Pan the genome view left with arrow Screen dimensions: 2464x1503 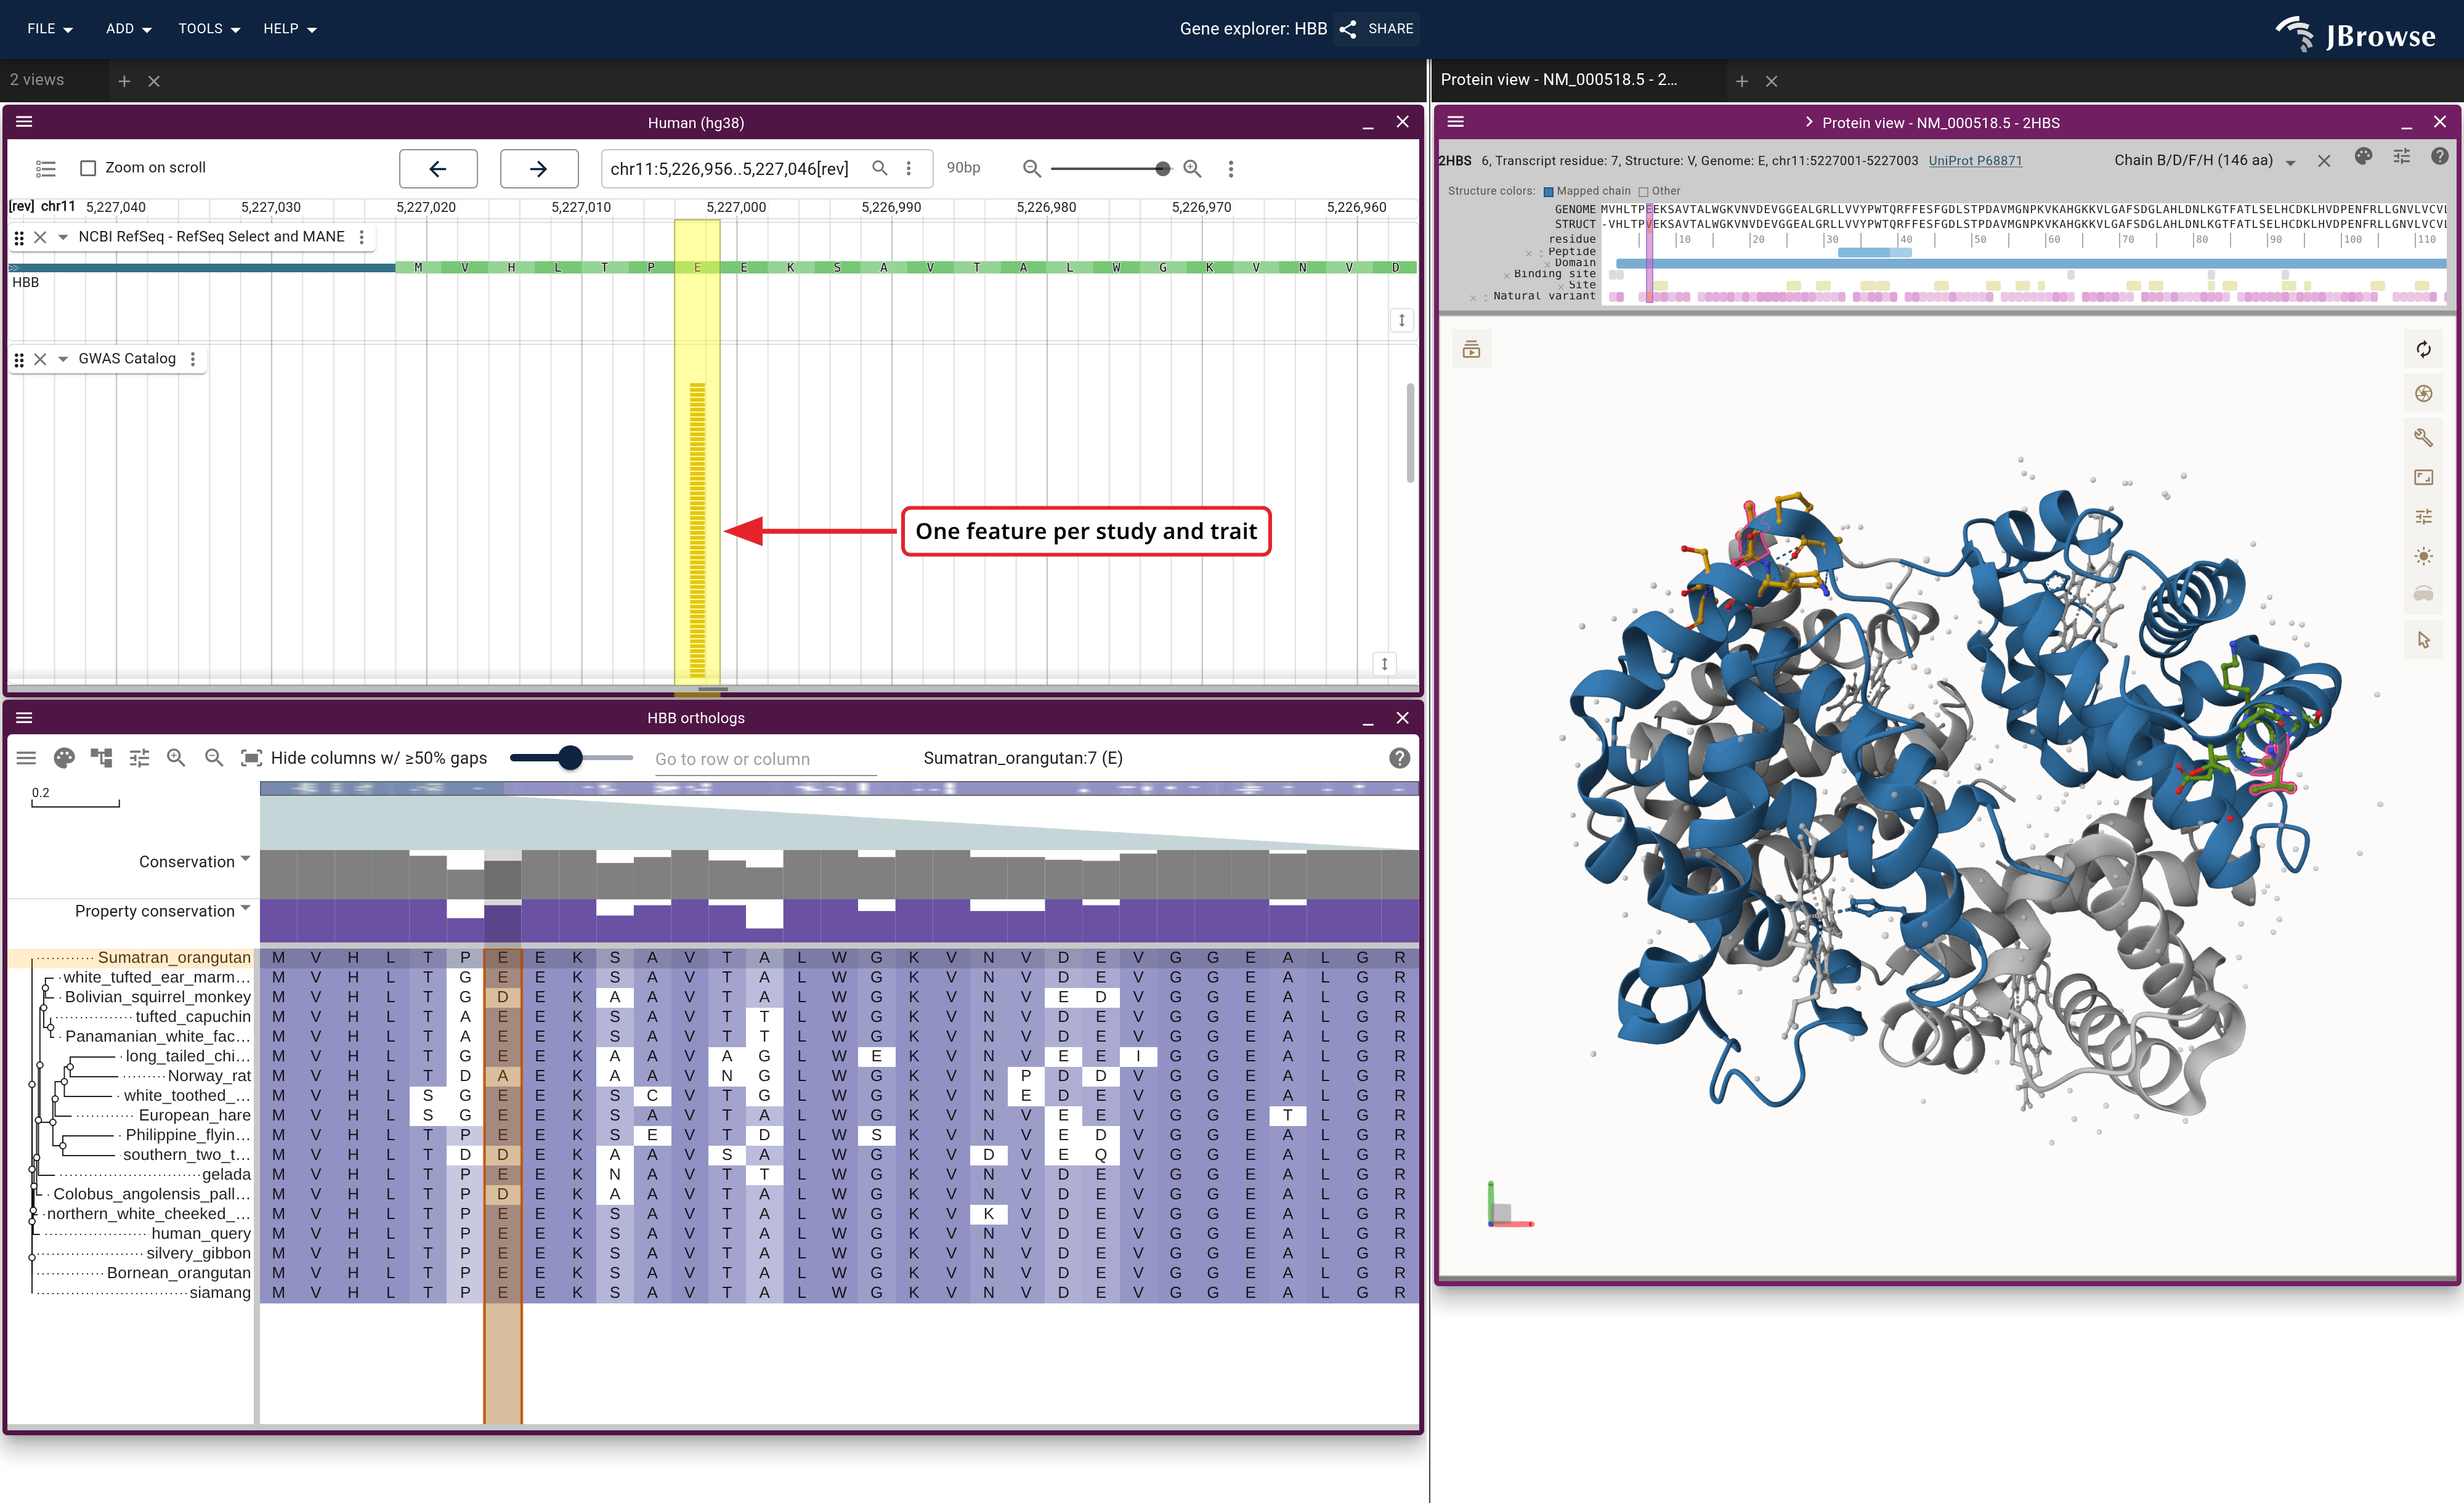coord(438,169)
